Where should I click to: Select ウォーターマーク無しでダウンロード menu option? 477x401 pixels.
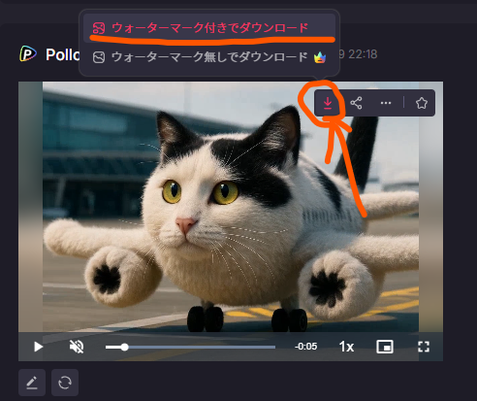tap(209, 57)
